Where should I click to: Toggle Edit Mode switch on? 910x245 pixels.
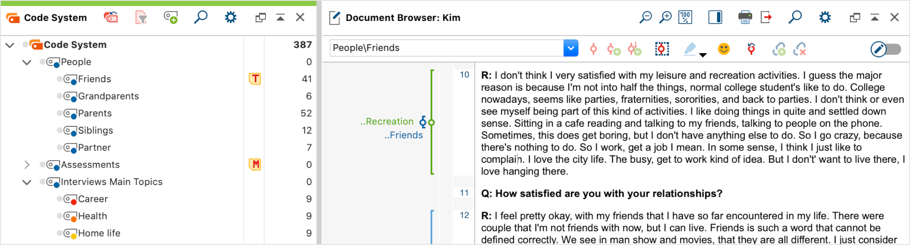(885, 49)
